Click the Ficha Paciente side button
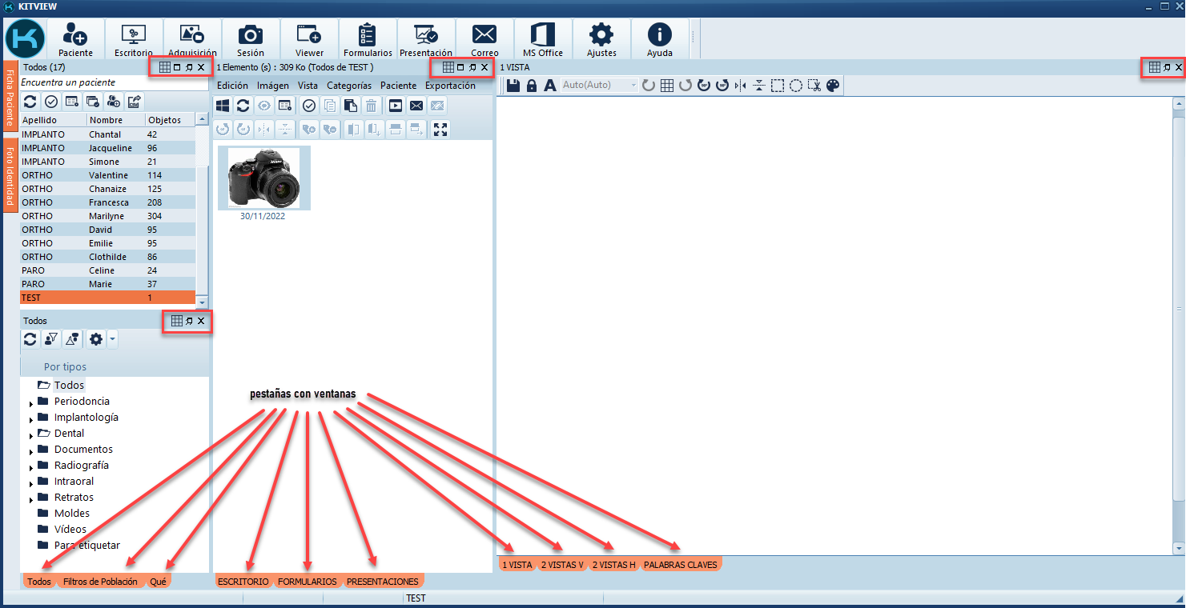 tap(10, 97)
